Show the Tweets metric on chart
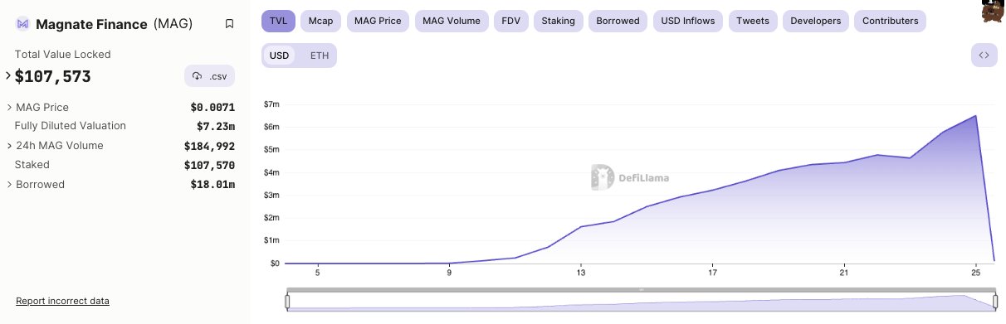 (x=752, y=21)
